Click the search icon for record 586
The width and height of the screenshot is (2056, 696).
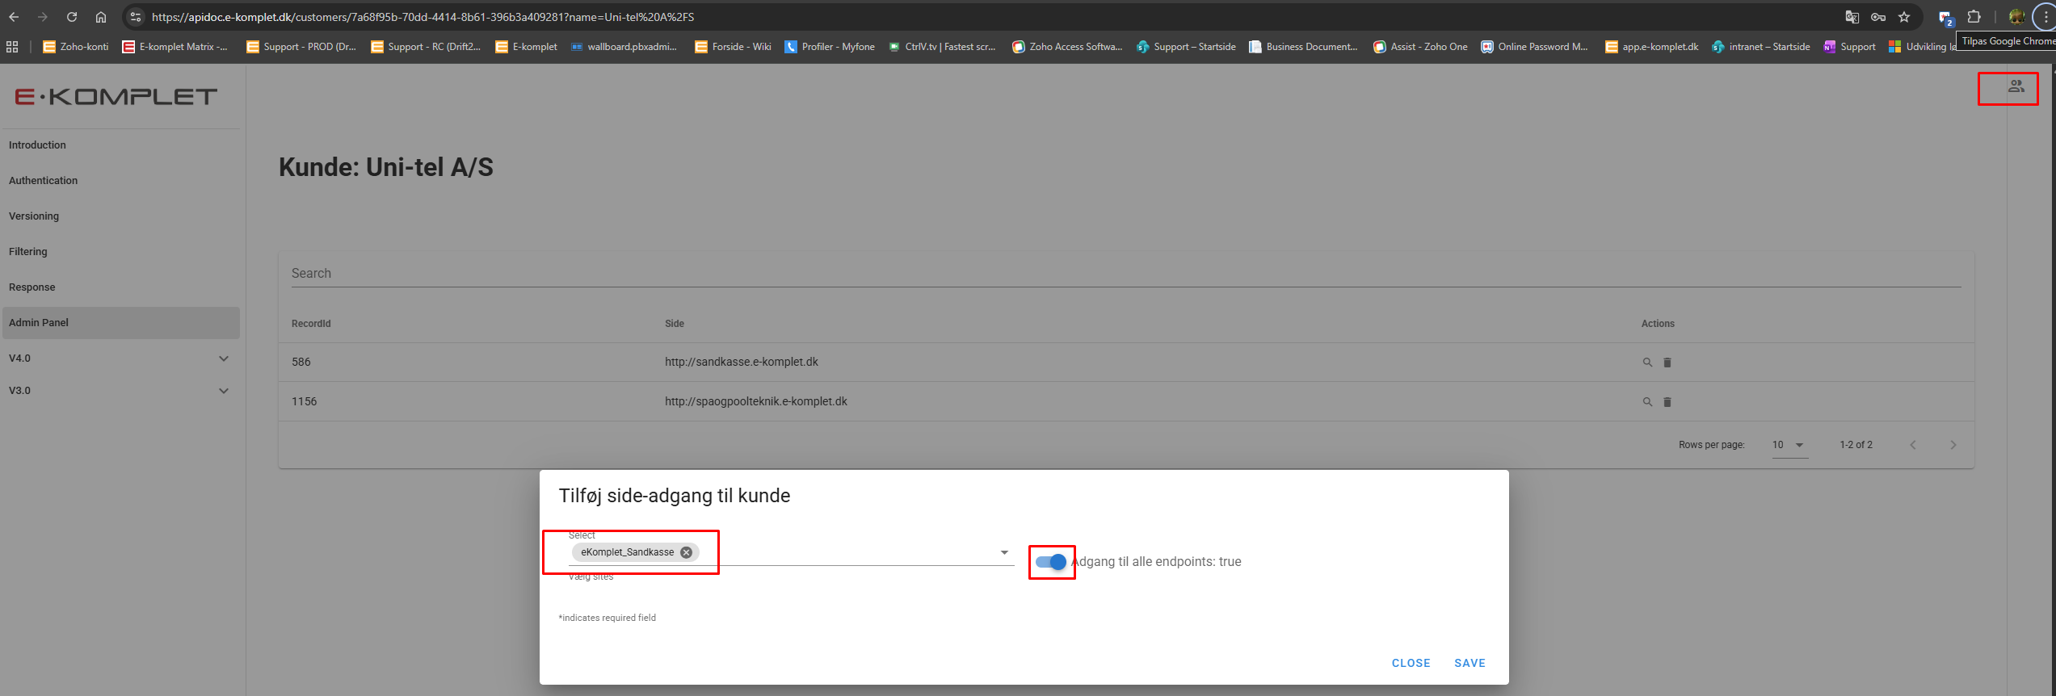(1647, 363)
